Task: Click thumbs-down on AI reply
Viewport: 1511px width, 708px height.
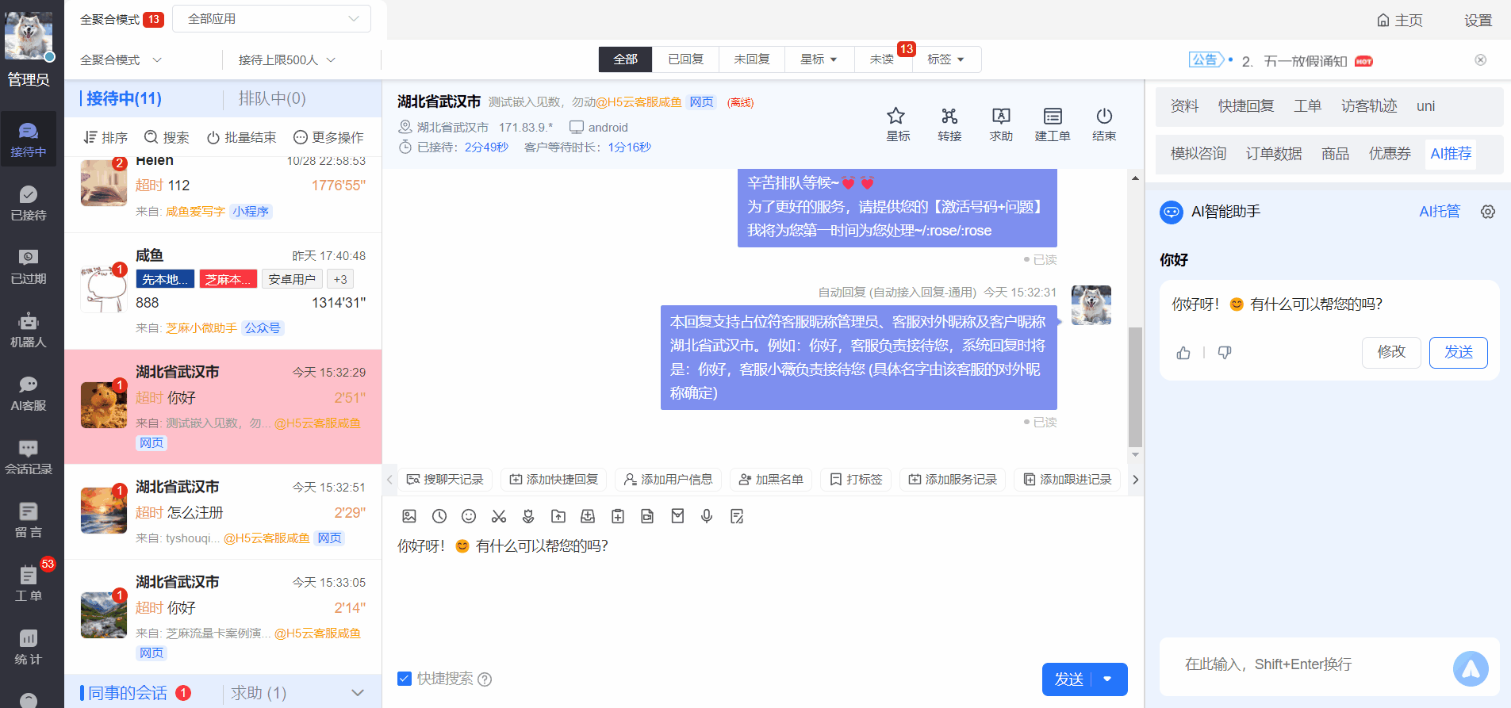Action: (1225, 353)
